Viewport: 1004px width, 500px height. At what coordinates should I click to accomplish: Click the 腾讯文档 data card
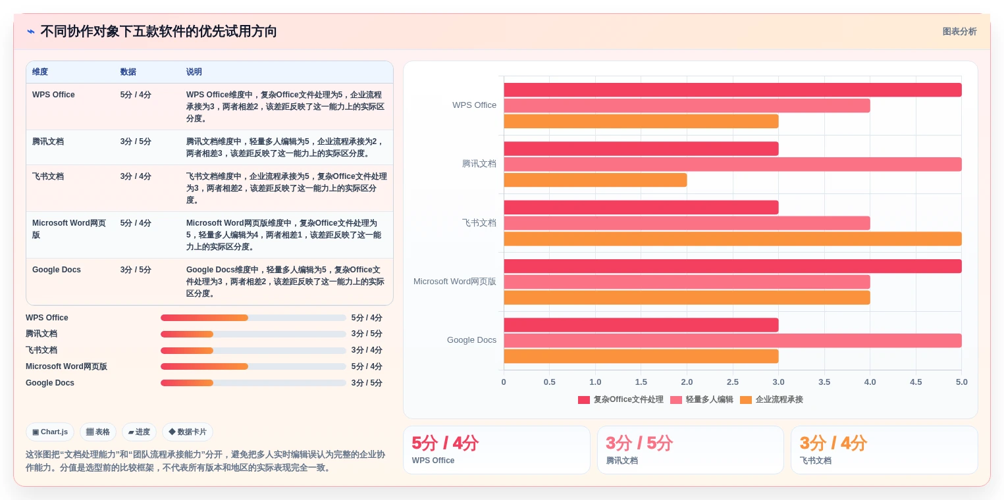tap(691, 450)
